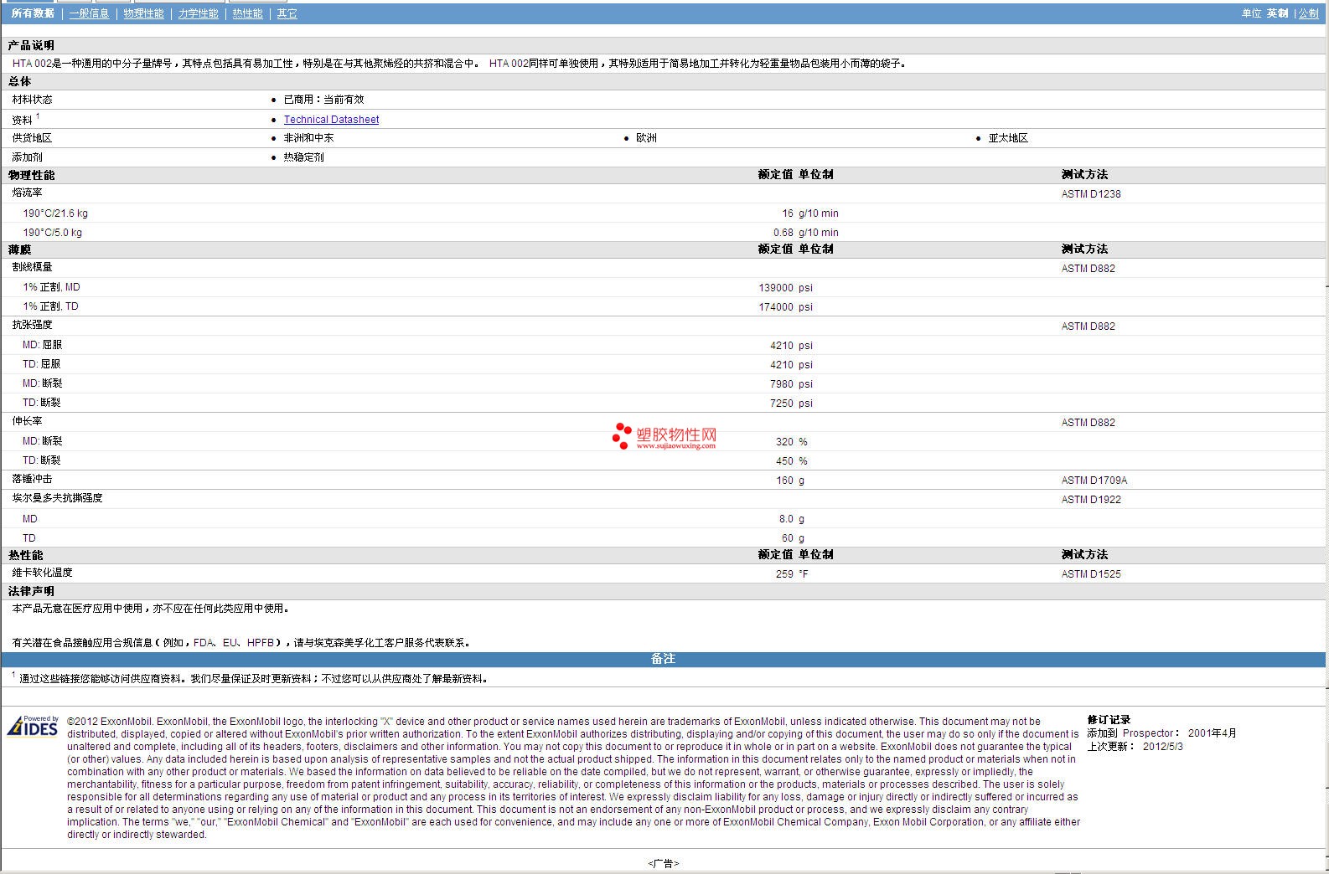Screen dimensions: 1329x874
Task: Click the 450 % elongation value
Action: 791,461
